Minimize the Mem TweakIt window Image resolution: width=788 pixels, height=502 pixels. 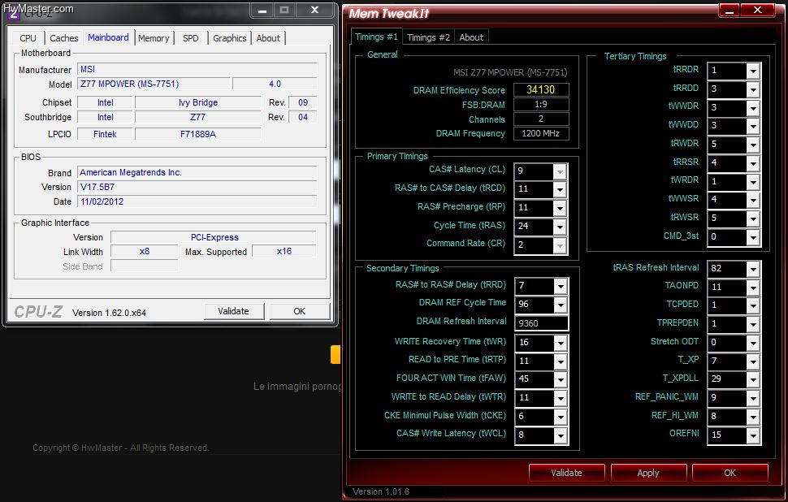pyautogui.click(x=730, y=10)
